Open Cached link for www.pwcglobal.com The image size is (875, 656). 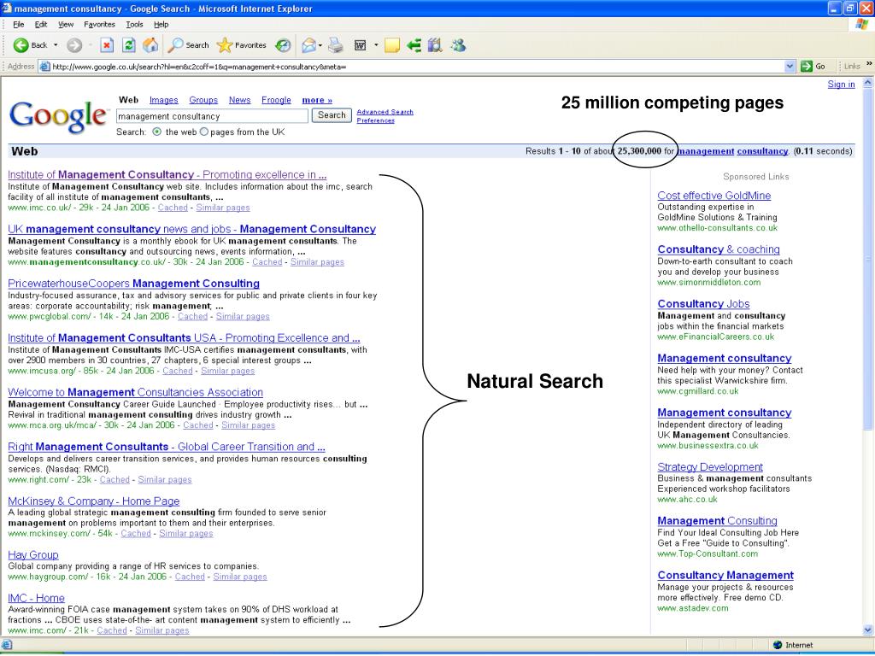[192, 316]
